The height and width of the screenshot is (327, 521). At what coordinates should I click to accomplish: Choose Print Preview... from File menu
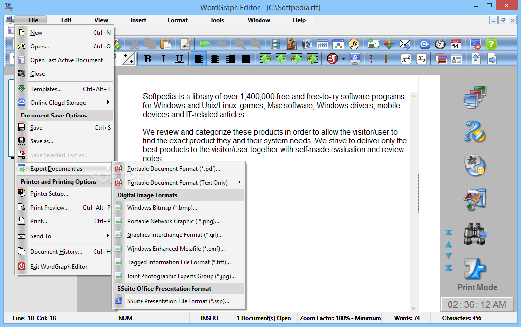(x=64, y=208)
